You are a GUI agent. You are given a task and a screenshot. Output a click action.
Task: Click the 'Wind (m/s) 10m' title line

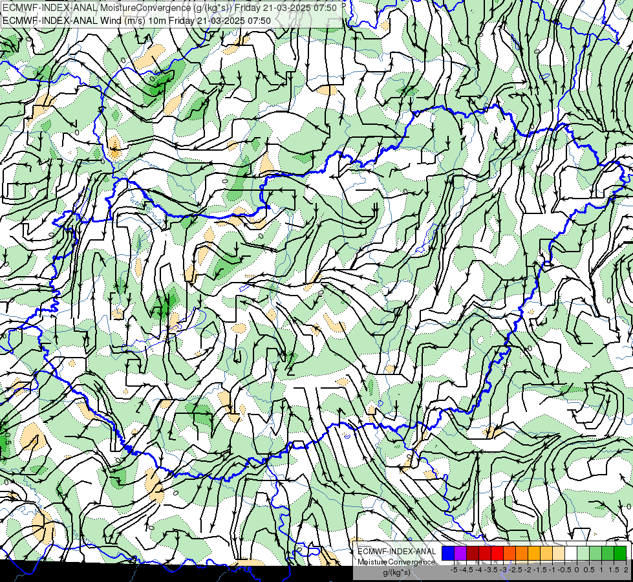136,21
